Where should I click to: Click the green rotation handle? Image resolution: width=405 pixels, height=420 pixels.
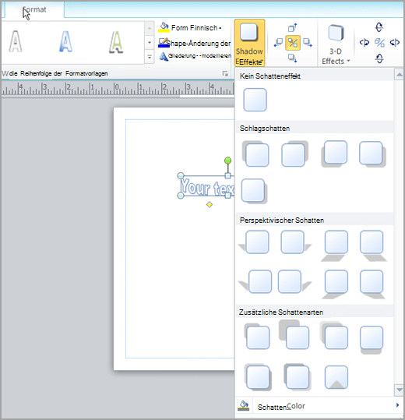(x=227, y=161)
